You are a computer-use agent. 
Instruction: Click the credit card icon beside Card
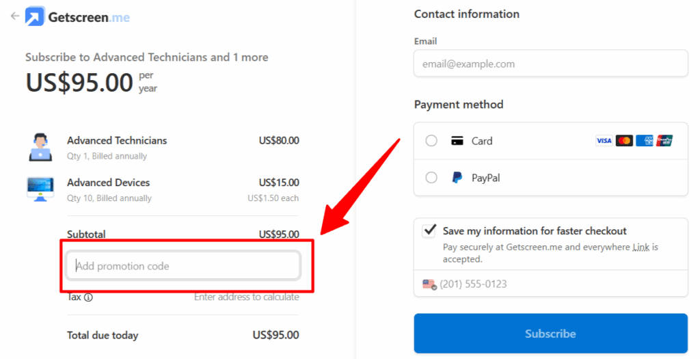457,141
